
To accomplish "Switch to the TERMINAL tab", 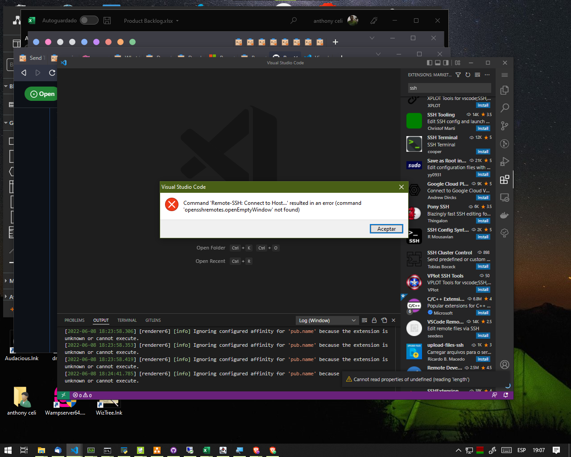I will (127, 320).
